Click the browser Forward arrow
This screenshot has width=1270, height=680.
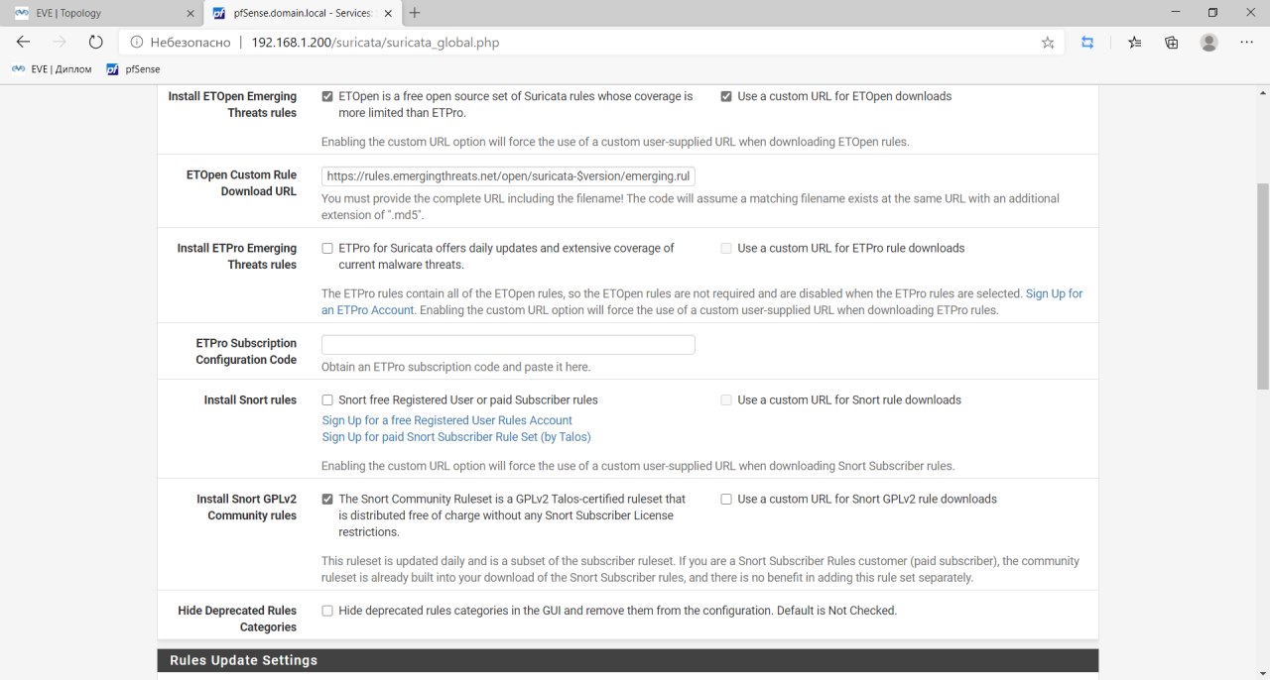pyautogui.click(x=60, y=43)
